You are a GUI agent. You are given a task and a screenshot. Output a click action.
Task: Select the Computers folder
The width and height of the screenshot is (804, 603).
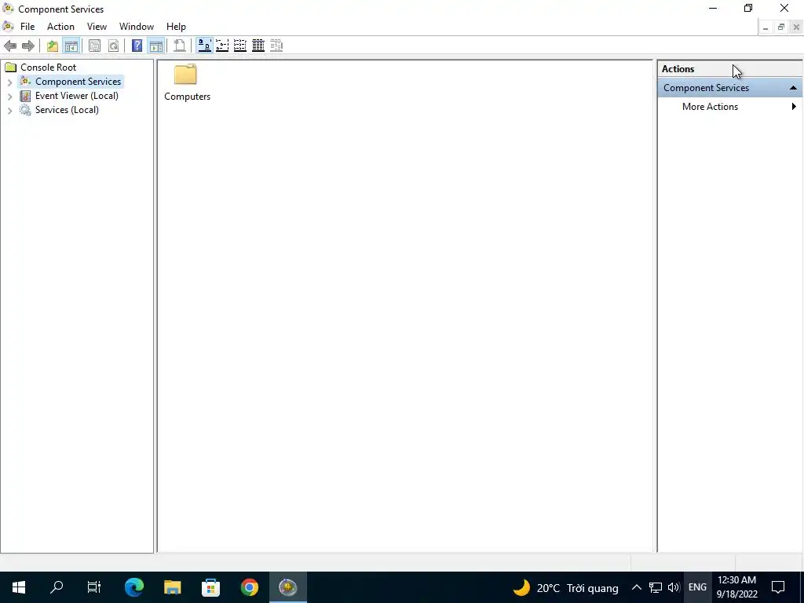point(187,82)
